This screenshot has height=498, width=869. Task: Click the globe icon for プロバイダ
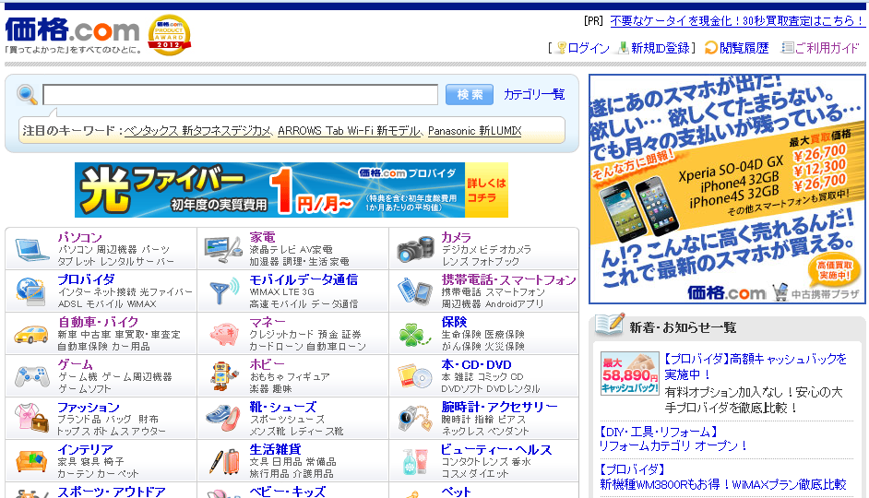30,291
